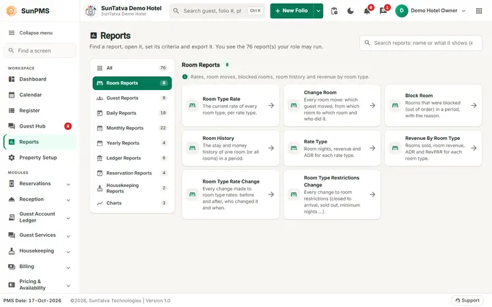Focus the Find a screen field
The image size is (492, 307).
click(x=40, y=50)
